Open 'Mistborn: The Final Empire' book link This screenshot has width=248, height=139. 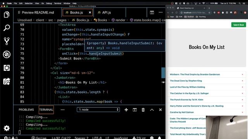pos(195,75)
